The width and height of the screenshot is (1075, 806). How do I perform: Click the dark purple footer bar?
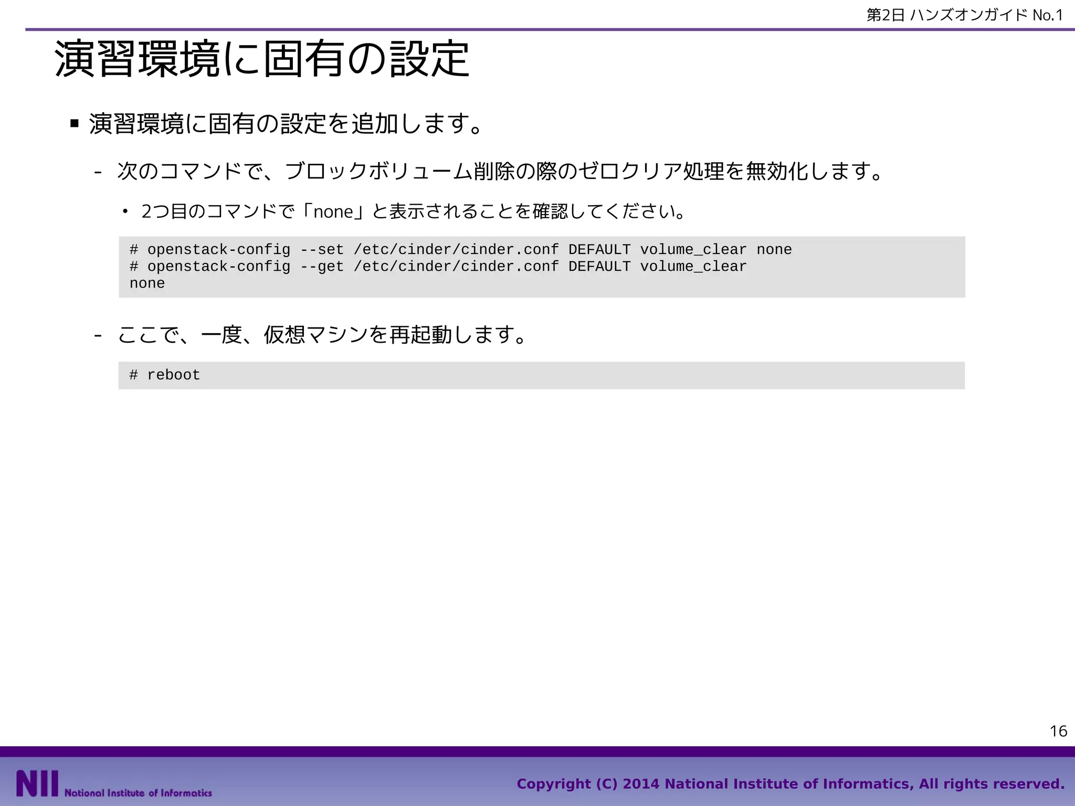pos(537,751)
